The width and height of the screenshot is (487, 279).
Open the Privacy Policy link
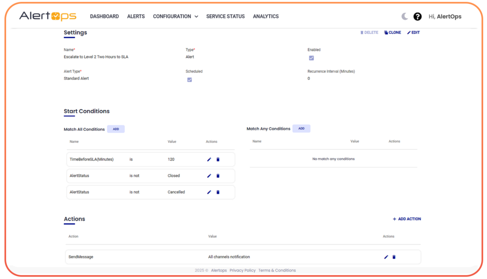point(243,270)
